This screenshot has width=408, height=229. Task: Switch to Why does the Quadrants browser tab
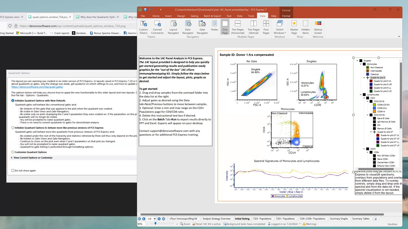[98, 17]
